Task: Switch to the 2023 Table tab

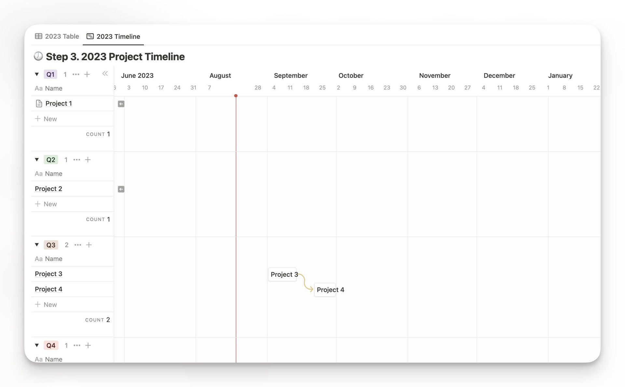Action: (x=57, y=36)
